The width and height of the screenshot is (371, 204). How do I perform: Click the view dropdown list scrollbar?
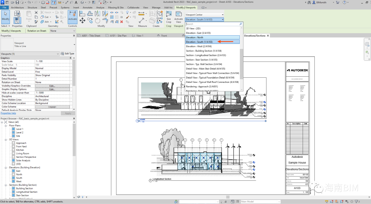tap(241, 64)
